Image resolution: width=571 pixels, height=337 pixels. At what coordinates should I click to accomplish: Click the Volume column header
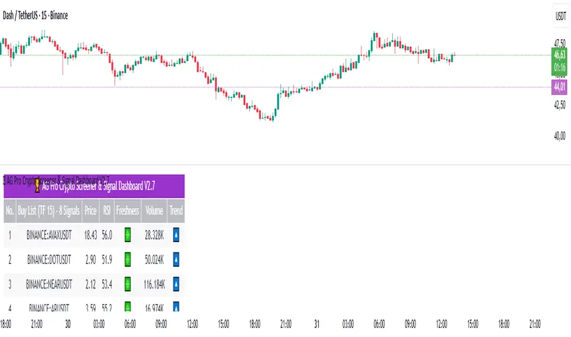coord(154,210)
